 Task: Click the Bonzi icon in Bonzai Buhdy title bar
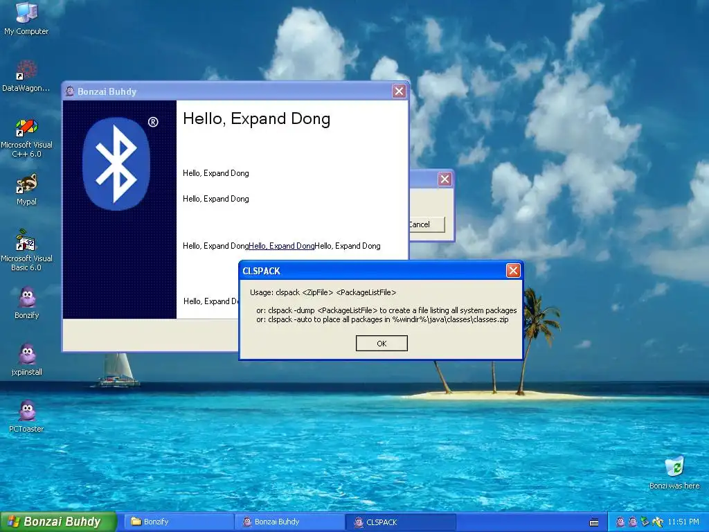coord(70,91)
